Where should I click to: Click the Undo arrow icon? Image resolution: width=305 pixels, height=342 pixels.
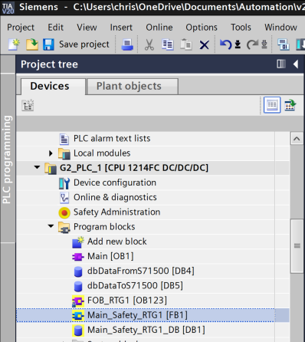click(225, 44)
